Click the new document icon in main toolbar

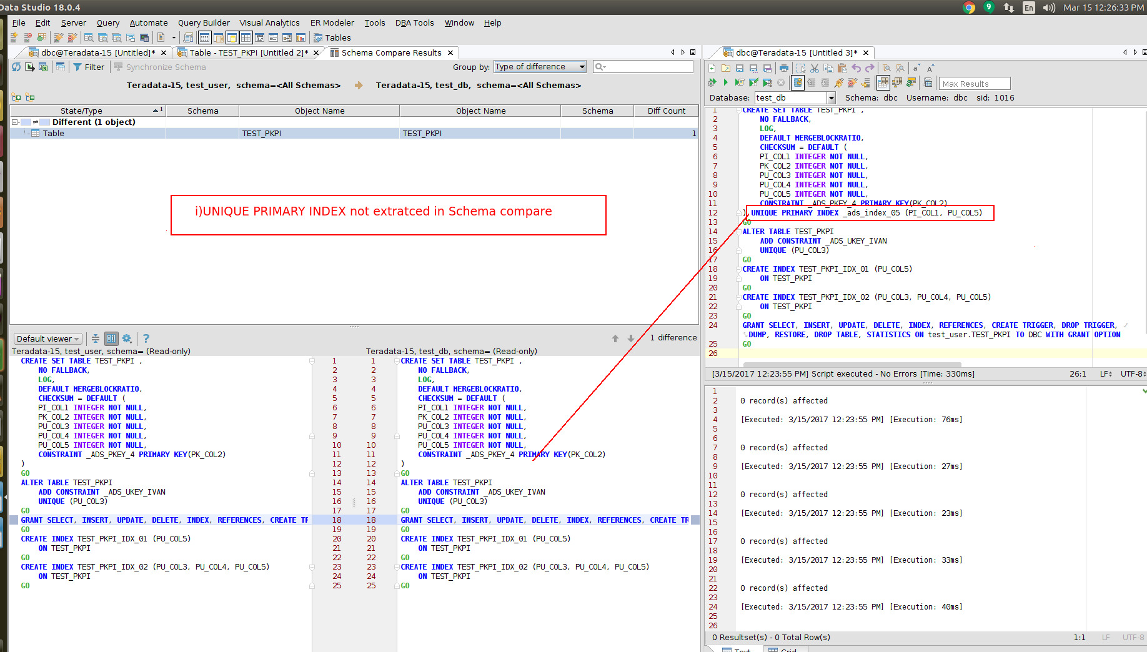coord(161,37)
